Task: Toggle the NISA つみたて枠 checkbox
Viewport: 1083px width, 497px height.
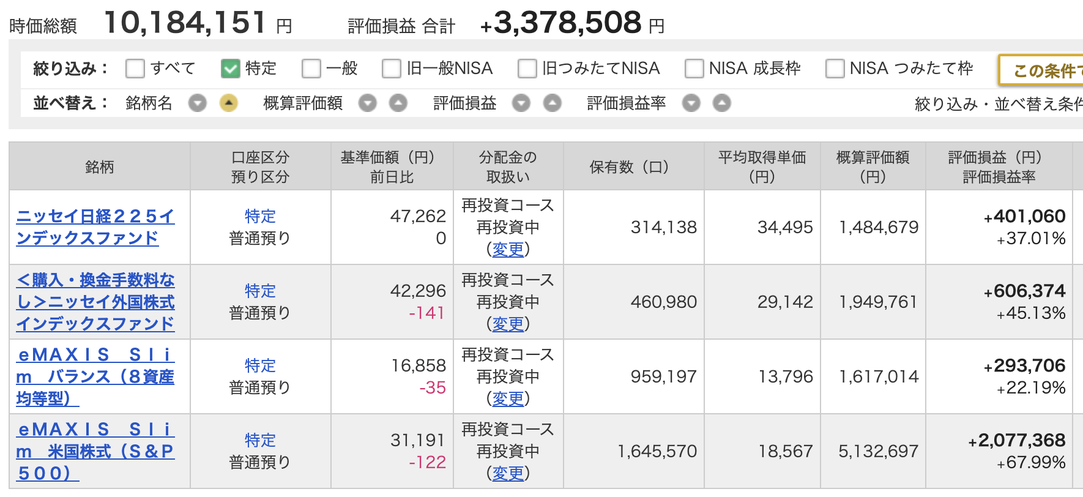Action: click(835, 69)
